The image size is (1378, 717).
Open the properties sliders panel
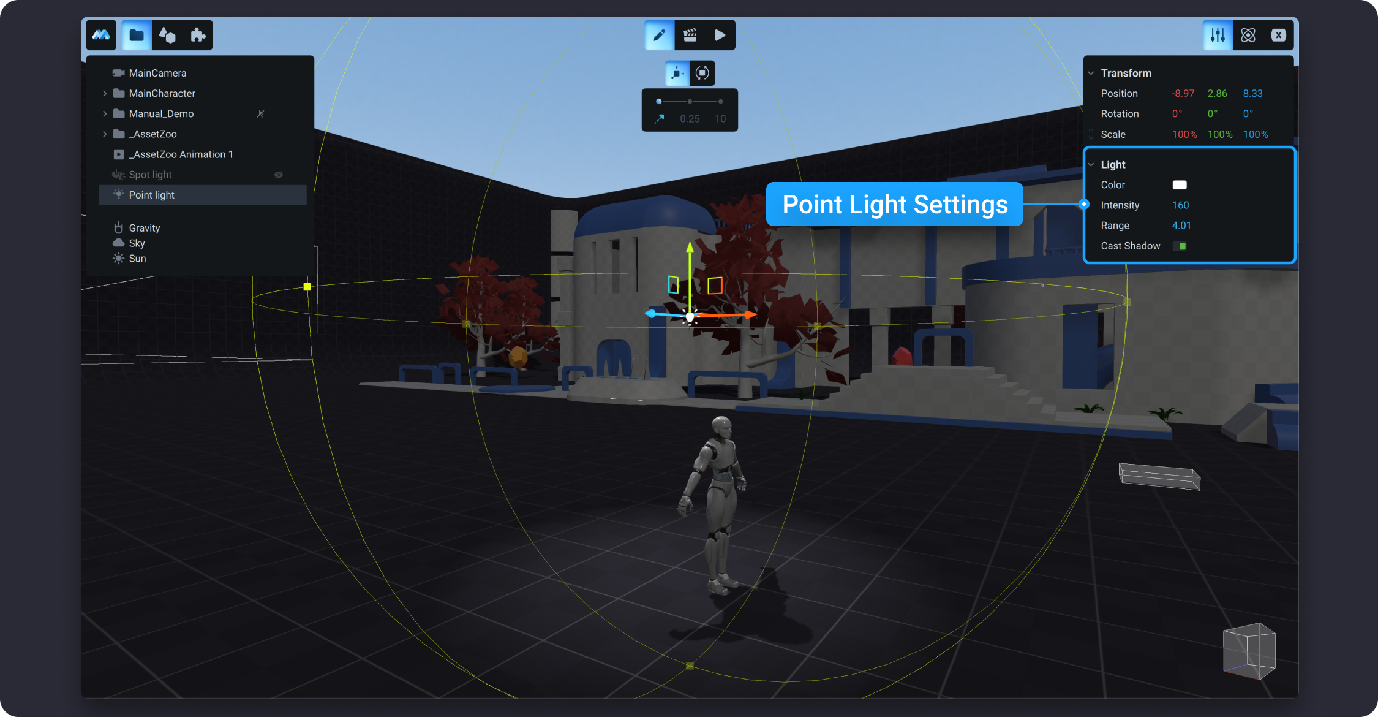(x=1218, y=35)
